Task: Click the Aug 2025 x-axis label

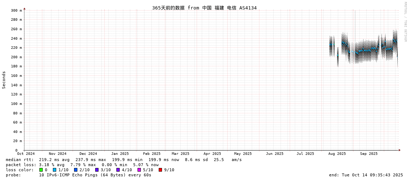Action: tap(337, 154)
